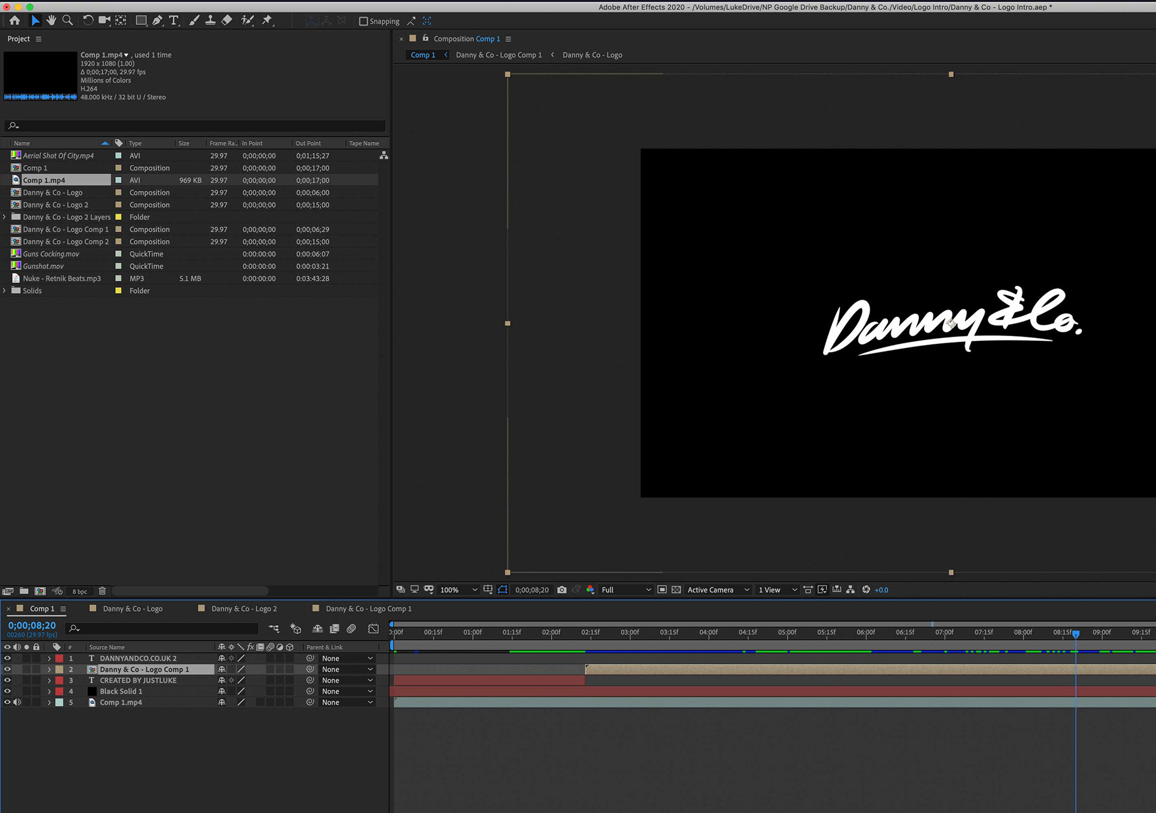
Task: Select the Roto Brush tool
Action: [247, 20]
